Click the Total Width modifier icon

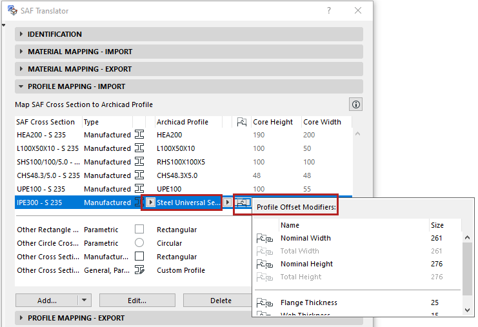coord(264,251)
